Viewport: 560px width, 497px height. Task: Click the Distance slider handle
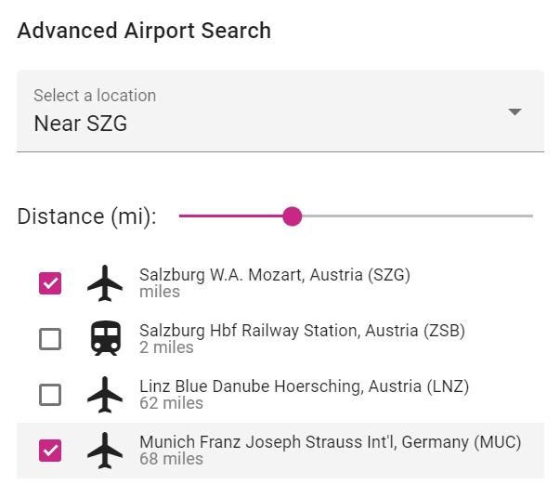tap(293, 216)
